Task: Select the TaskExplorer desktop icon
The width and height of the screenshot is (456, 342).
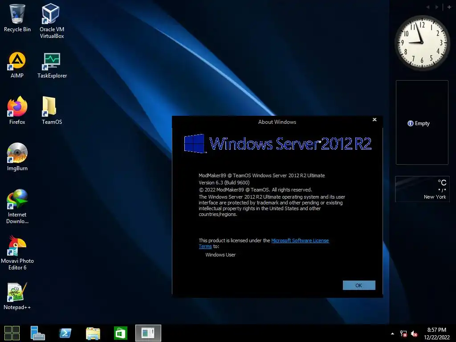Action: 52,65
